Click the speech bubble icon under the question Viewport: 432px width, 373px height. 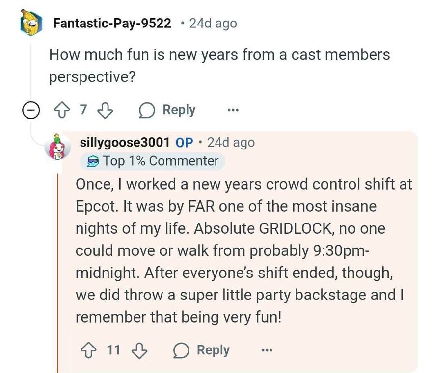coord(146,110)
